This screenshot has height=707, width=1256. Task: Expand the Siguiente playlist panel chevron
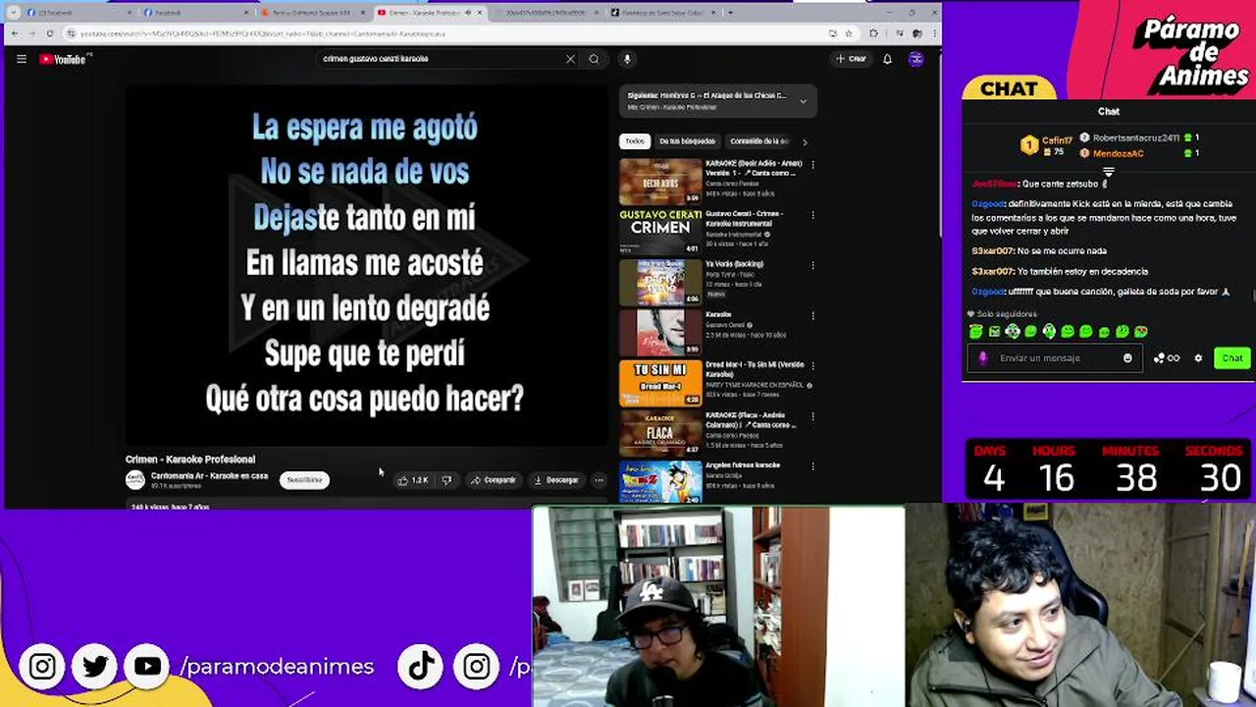[803, 101]
